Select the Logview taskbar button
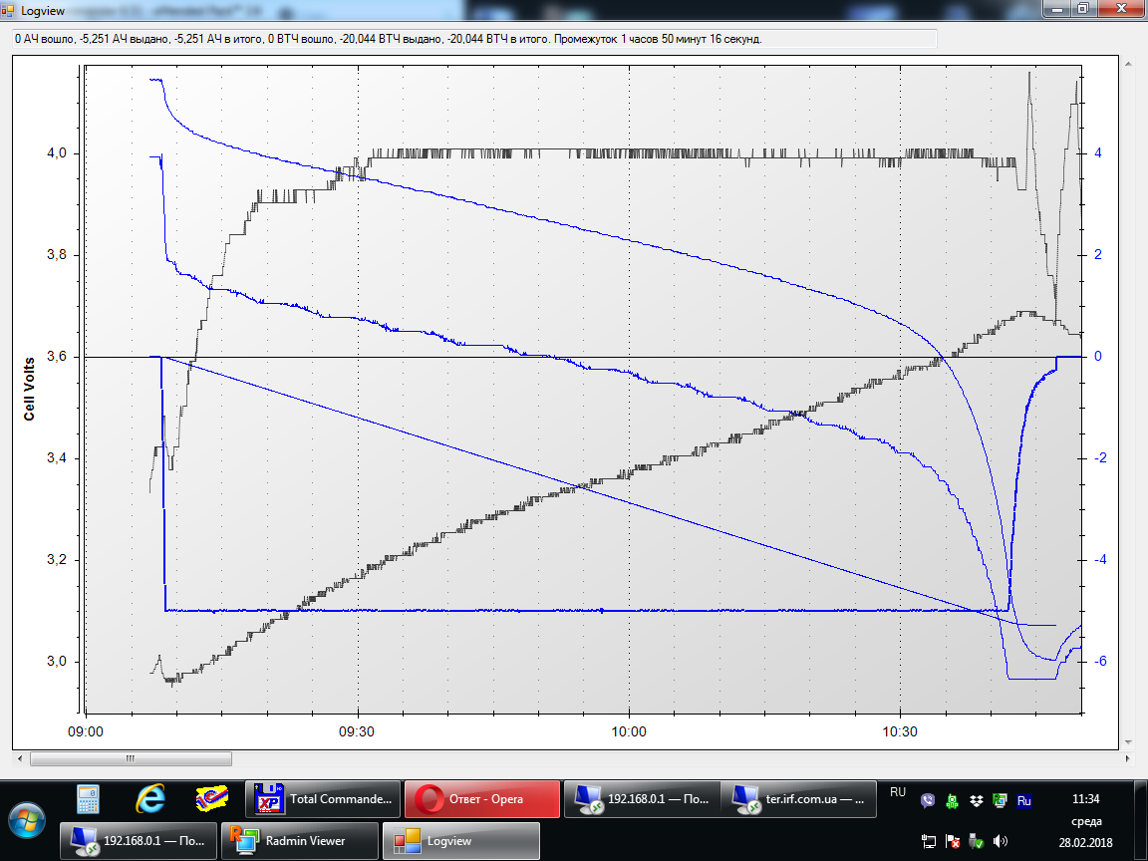1148x861 pixels. click(461, 840)
